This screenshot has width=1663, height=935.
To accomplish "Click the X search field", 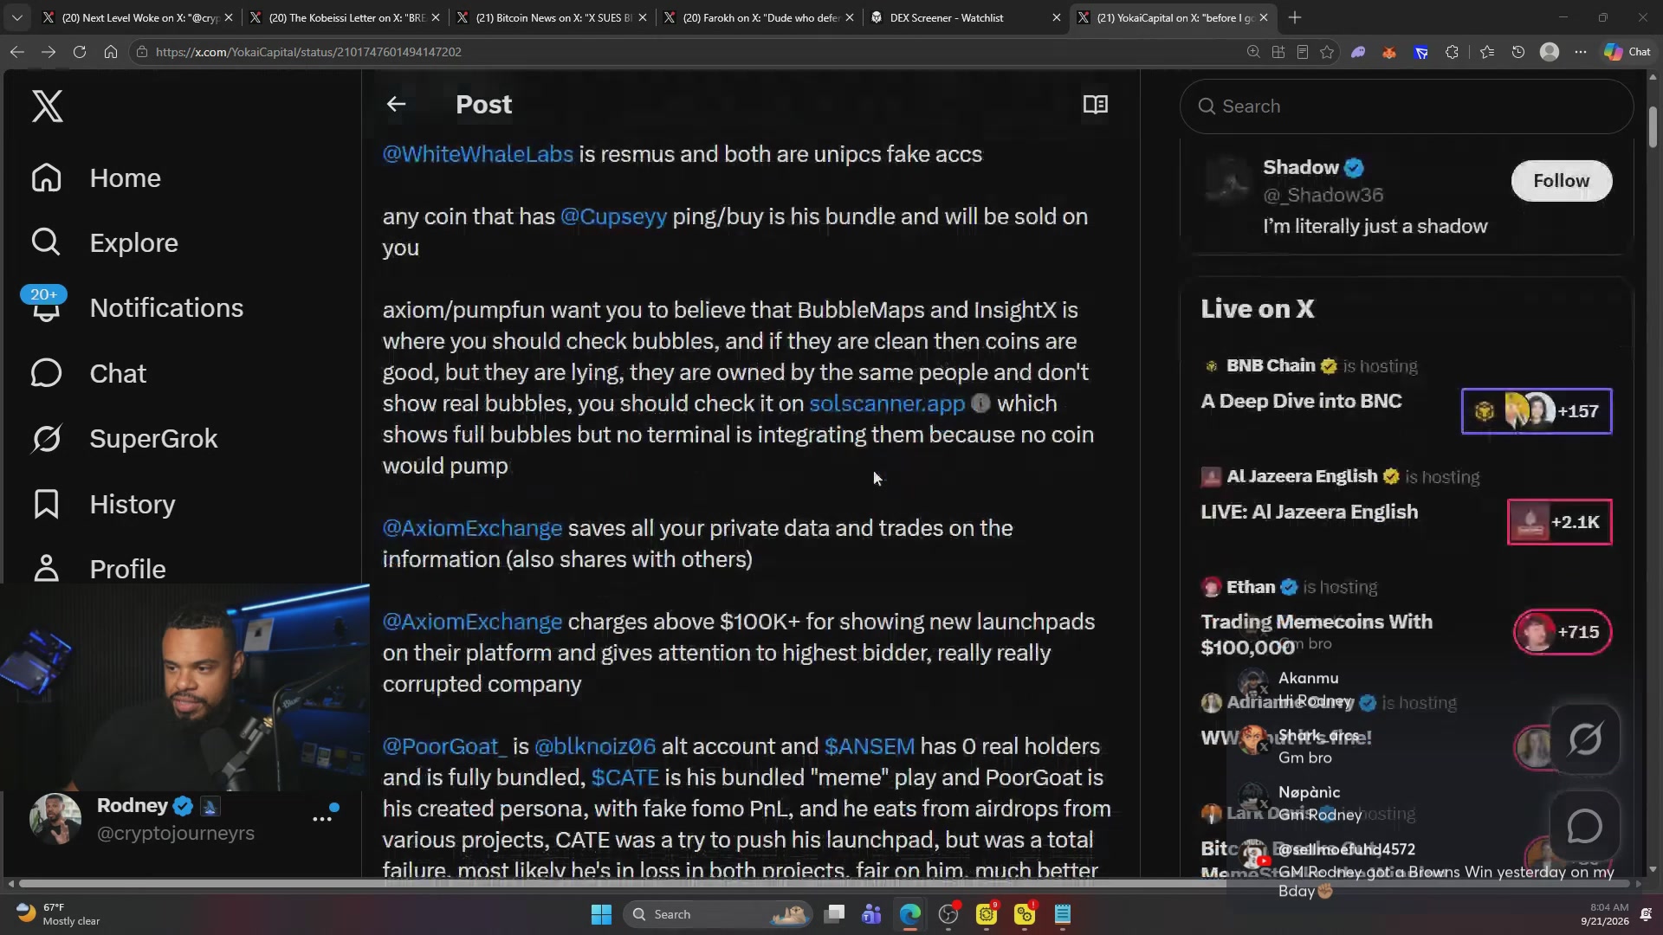I will coord(1406,106).
